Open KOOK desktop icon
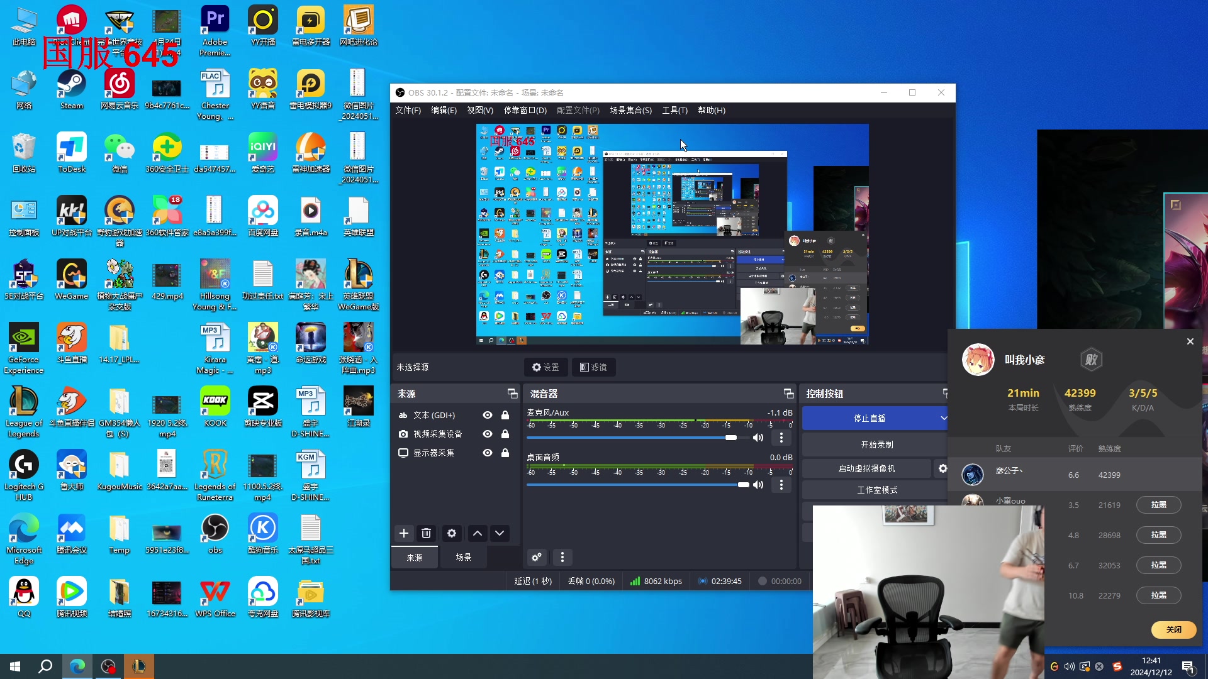 pyautogui.click(x=215, y=407)
